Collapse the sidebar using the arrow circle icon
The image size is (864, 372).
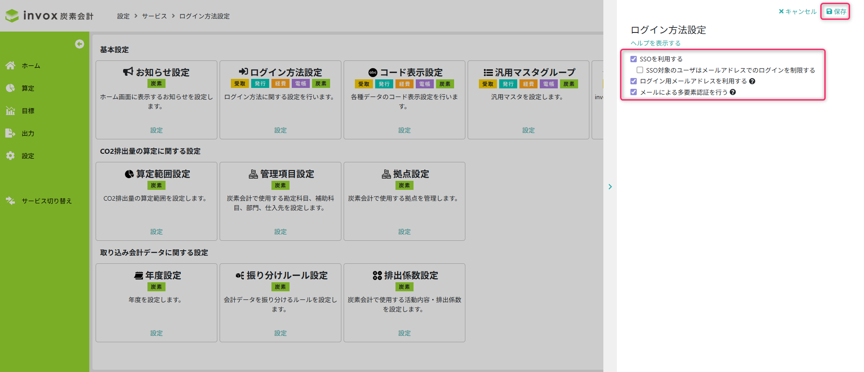(79, 44)
